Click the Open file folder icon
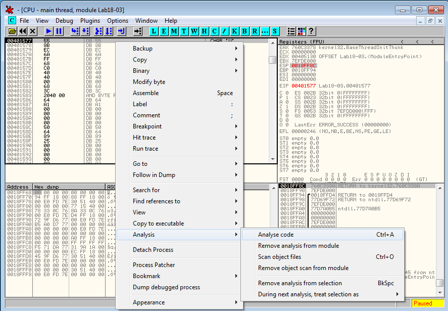The image size is (448, 311). (12, 31)
